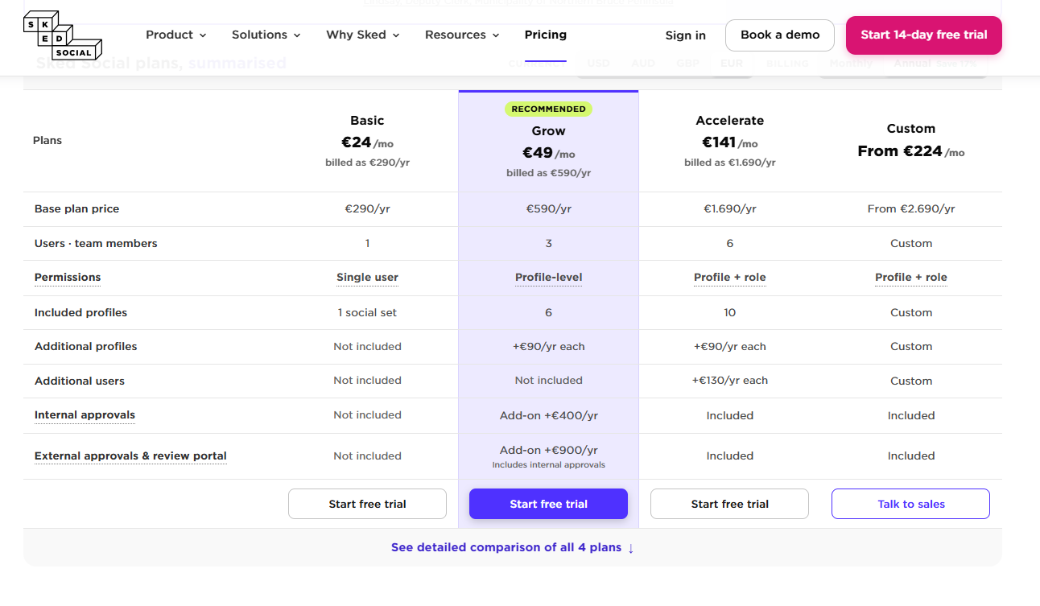Click 'Not included' for Basic internal approvals

click(367, 415)
